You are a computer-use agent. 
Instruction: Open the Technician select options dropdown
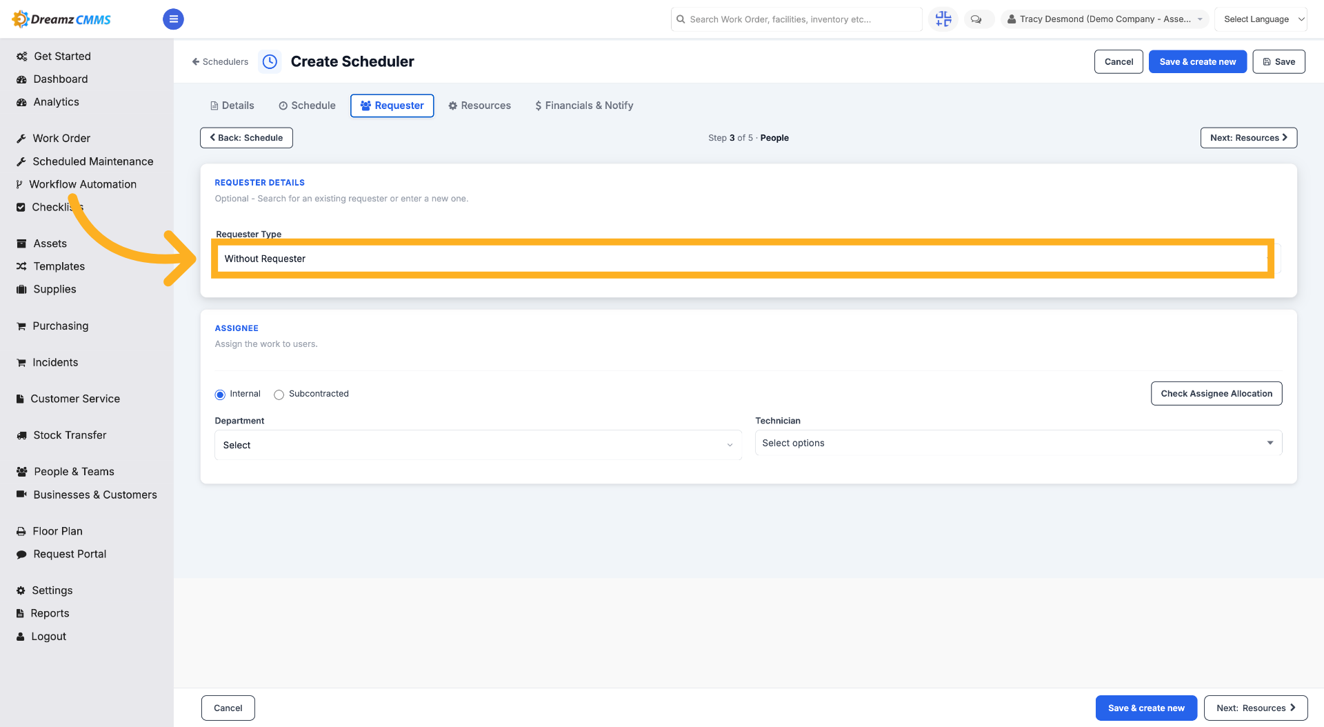point(1019,443)
